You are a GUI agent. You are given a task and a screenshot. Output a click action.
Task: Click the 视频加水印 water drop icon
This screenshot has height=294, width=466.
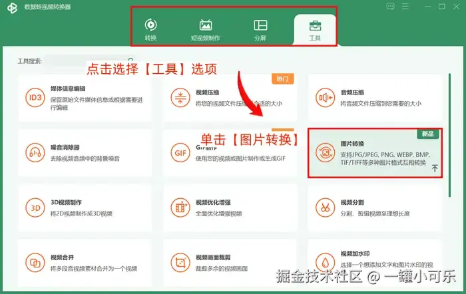[x=325, y=263]
